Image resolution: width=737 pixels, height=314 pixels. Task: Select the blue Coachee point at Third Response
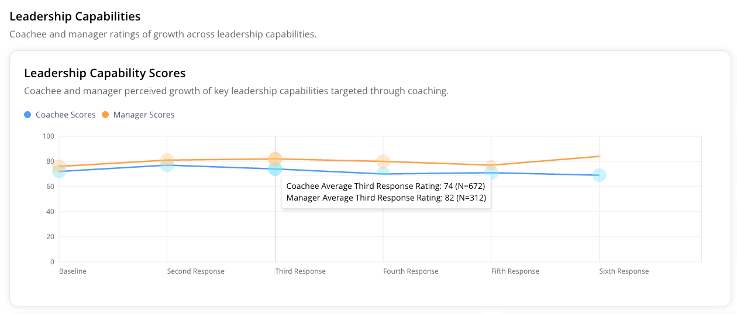click(275, 169)
